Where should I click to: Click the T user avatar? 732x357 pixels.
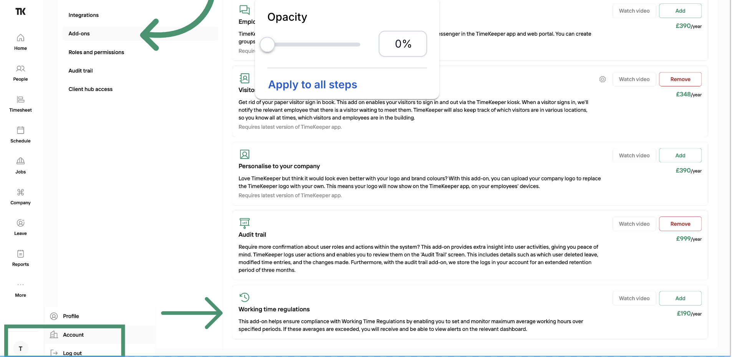coord(21,349)
